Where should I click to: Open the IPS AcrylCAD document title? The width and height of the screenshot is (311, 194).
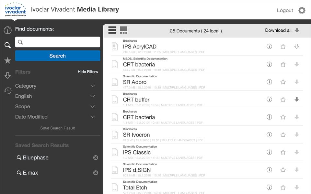[140, 47]
